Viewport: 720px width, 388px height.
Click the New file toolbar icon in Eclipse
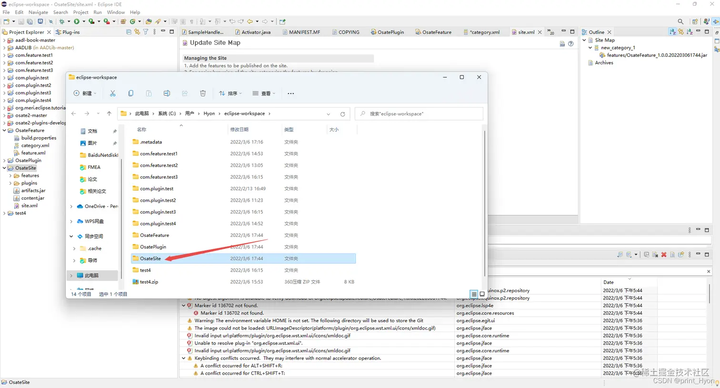(6, 21)
